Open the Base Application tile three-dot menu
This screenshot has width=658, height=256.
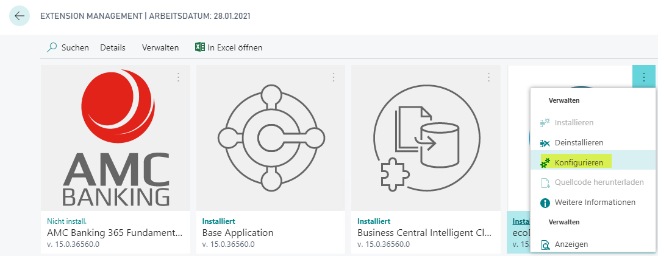334,77
